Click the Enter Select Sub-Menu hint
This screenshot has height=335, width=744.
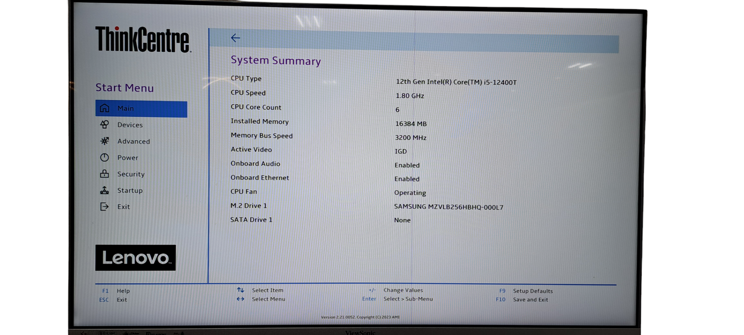click(x=397, y=299)
